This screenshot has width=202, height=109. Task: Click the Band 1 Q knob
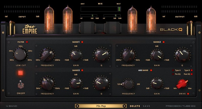(x=102, y=55)
